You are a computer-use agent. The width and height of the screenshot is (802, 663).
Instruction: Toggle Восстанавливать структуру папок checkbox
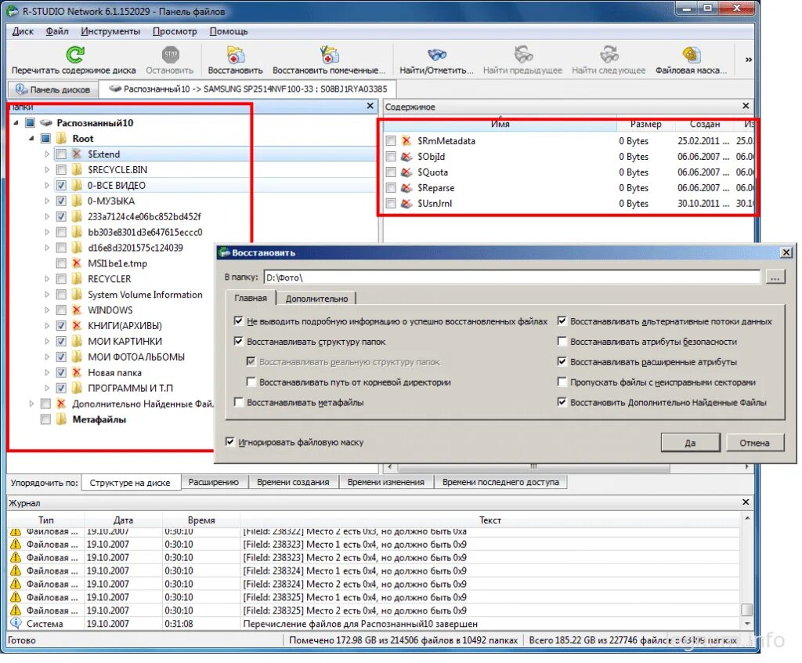point(238,341)
